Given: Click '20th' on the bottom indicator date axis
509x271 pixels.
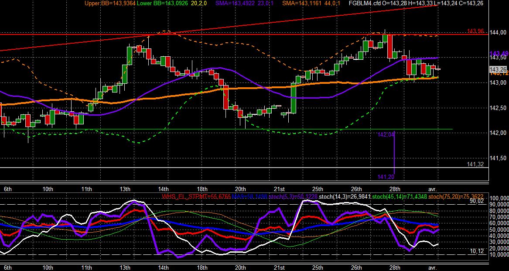Looking at the screenshot, I should (240, 268).
